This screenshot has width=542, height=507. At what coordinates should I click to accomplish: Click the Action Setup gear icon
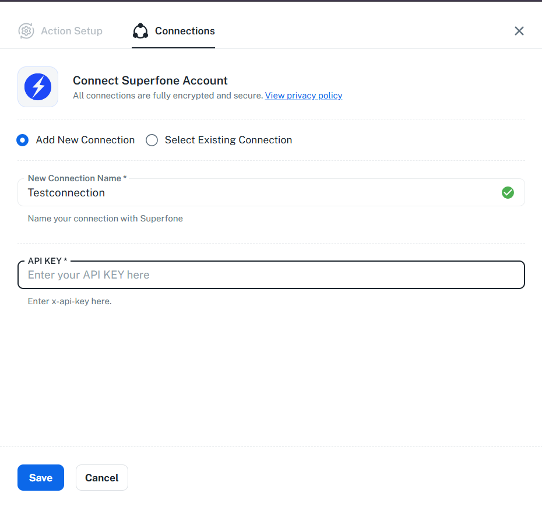click(x=26, y=31)
